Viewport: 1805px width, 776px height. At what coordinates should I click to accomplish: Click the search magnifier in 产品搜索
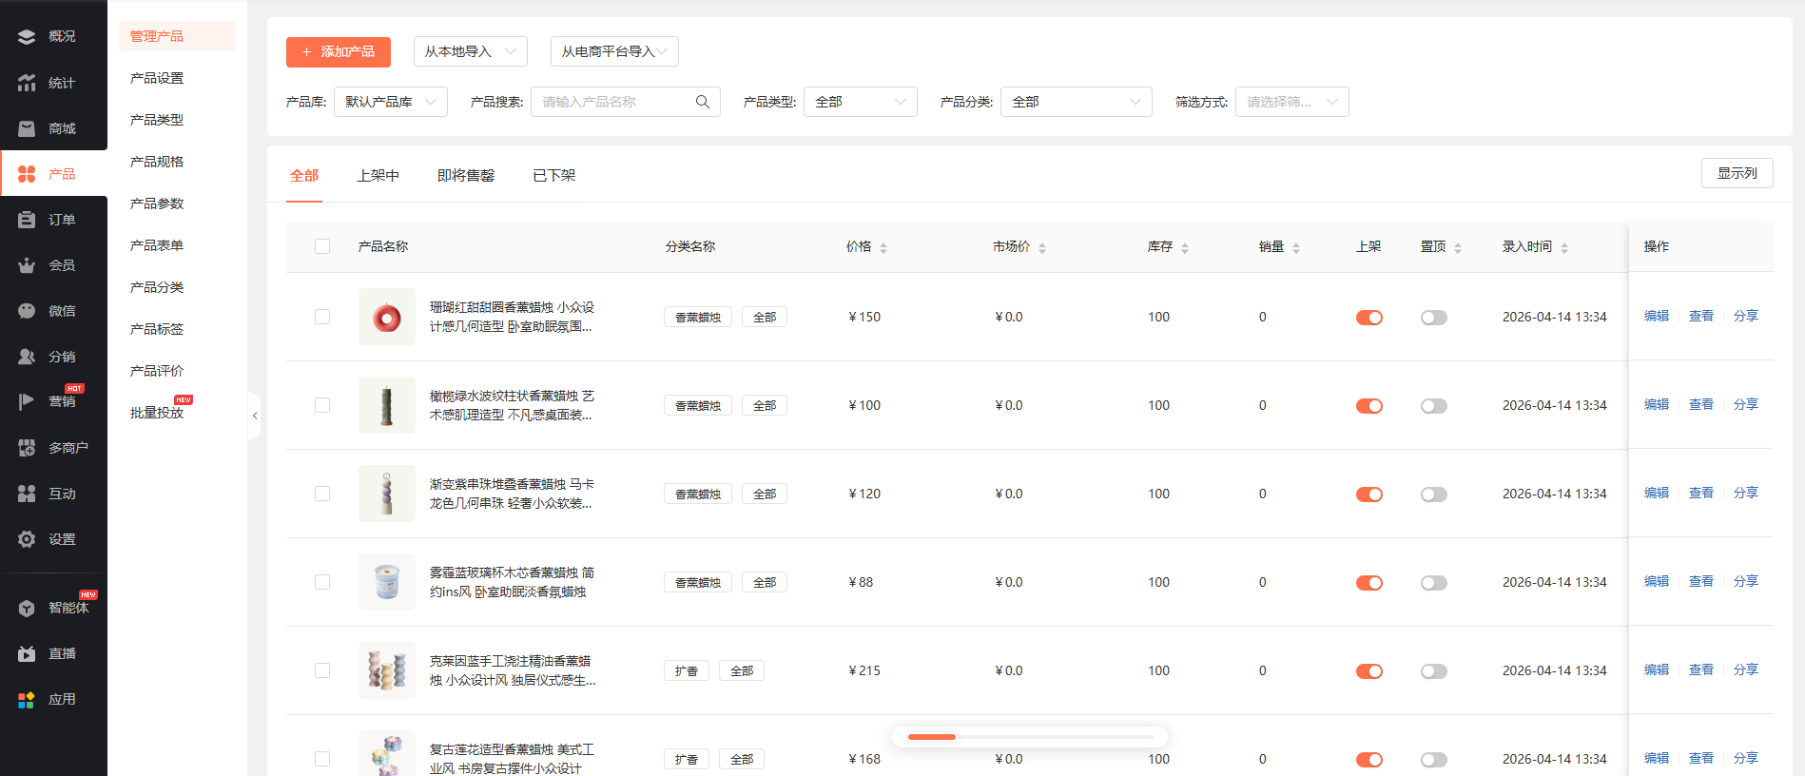[703, 102]
